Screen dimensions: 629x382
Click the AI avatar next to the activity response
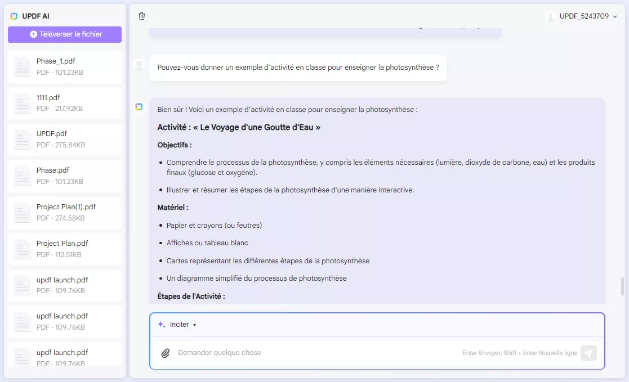pyautogui.click(x=139, y=106)
